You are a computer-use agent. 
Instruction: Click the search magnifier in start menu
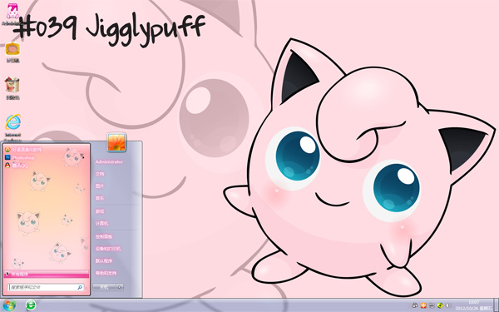point(80,288)
